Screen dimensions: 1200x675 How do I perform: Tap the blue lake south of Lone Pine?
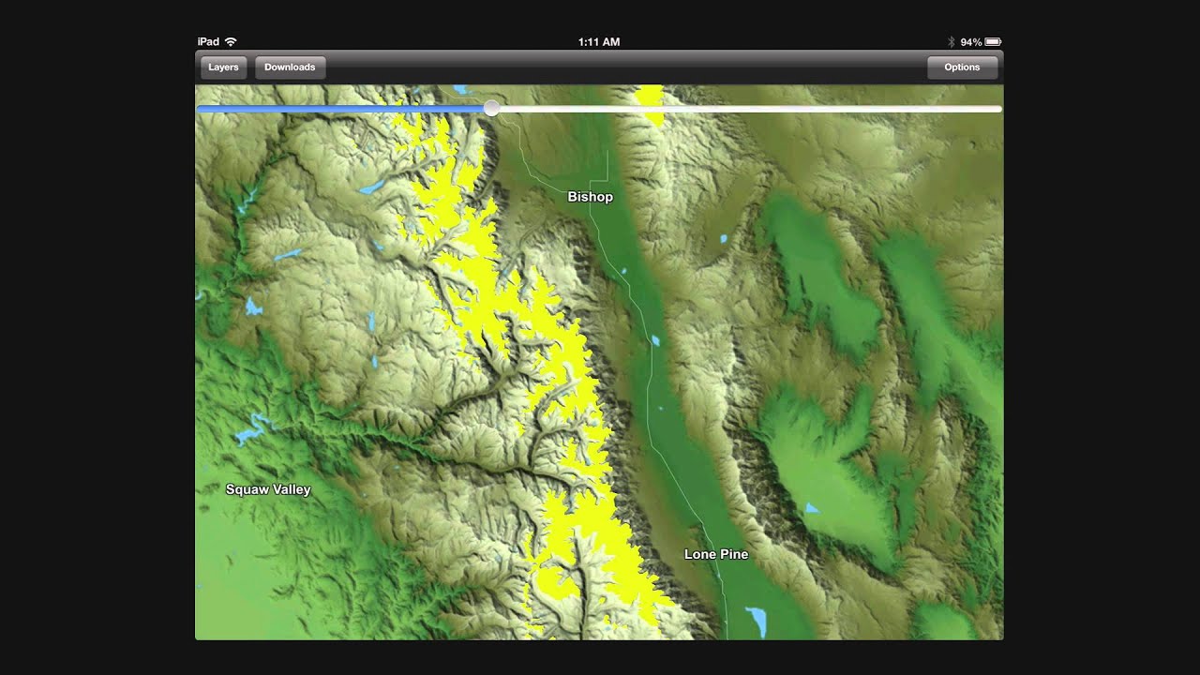tap(757, 620)
